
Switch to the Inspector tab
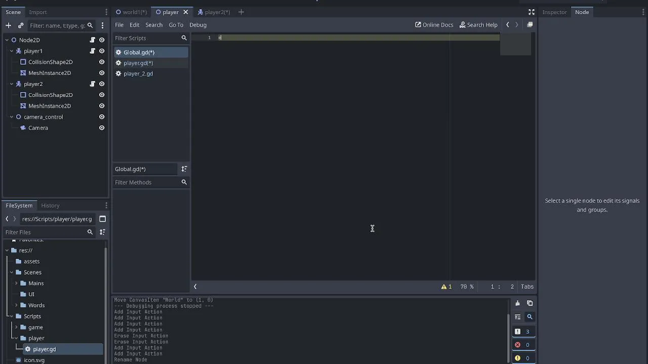point(554,12)
